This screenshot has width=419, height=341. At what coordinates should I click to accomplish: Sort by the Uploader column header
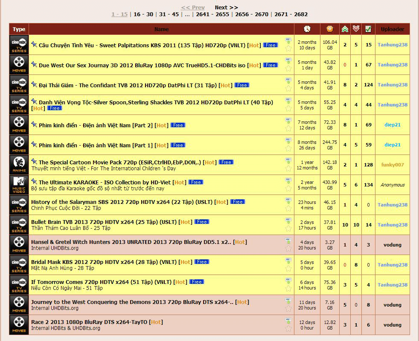[x=392, y=29]
